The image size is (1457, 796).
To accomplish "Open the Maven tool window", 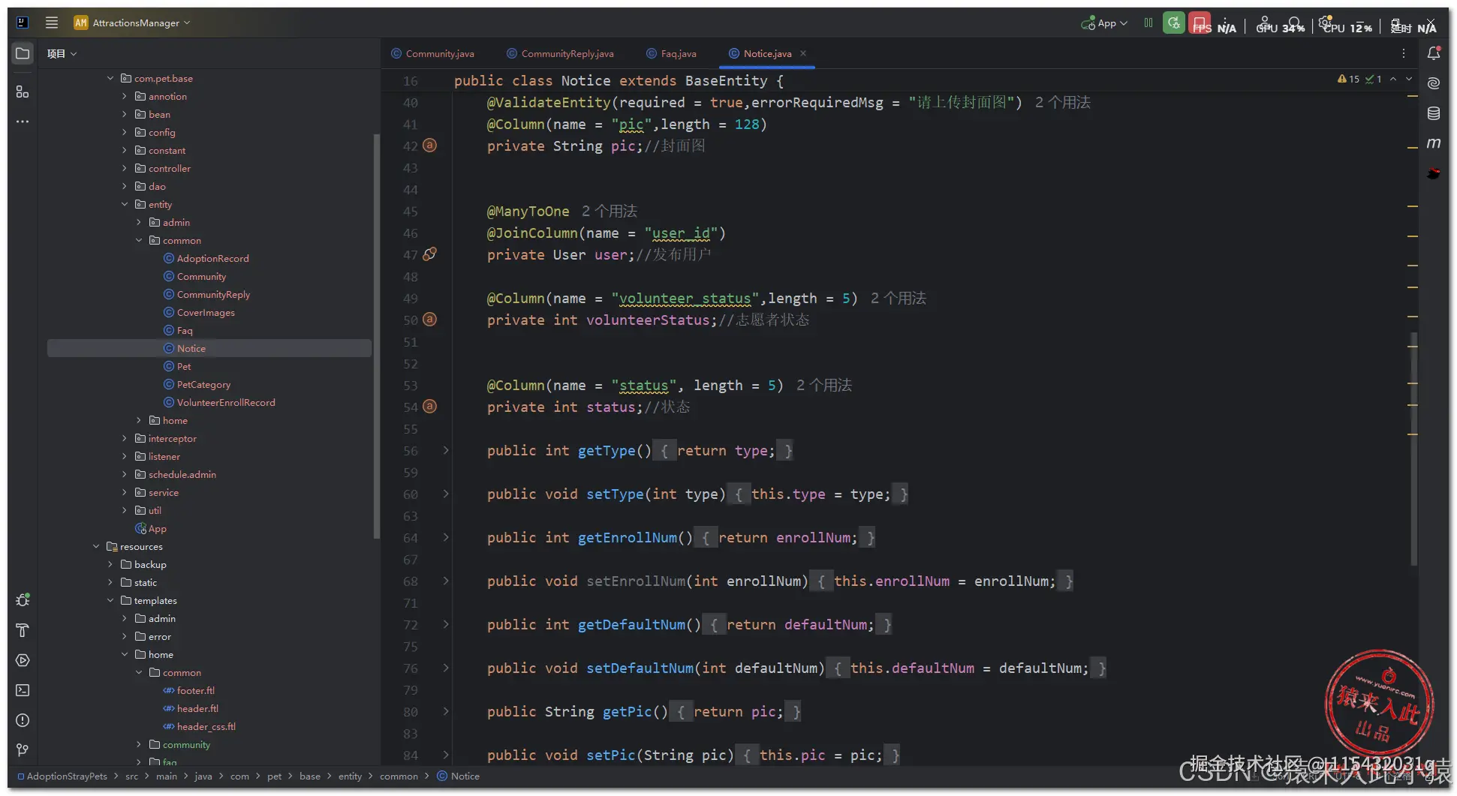I will coord(1434,143).
